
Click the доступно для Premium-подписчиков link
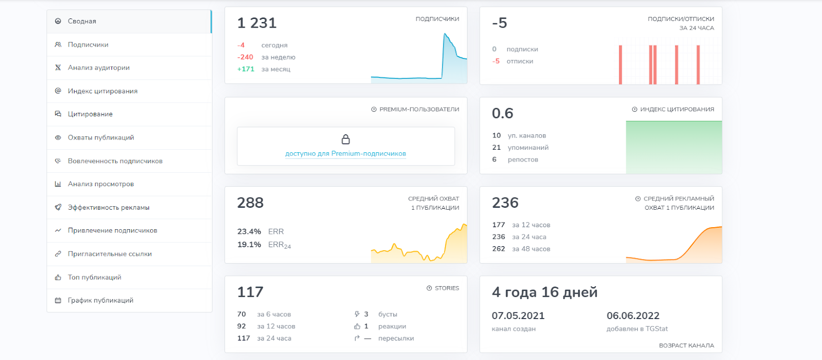(346, 154)
